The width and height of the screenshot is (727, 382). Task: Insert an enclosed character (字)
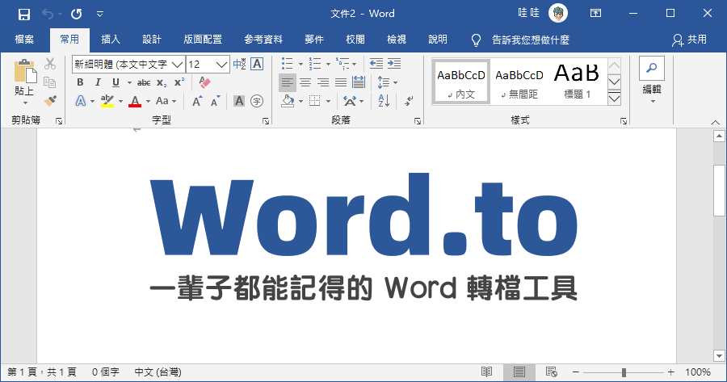[x=257, y=101]
